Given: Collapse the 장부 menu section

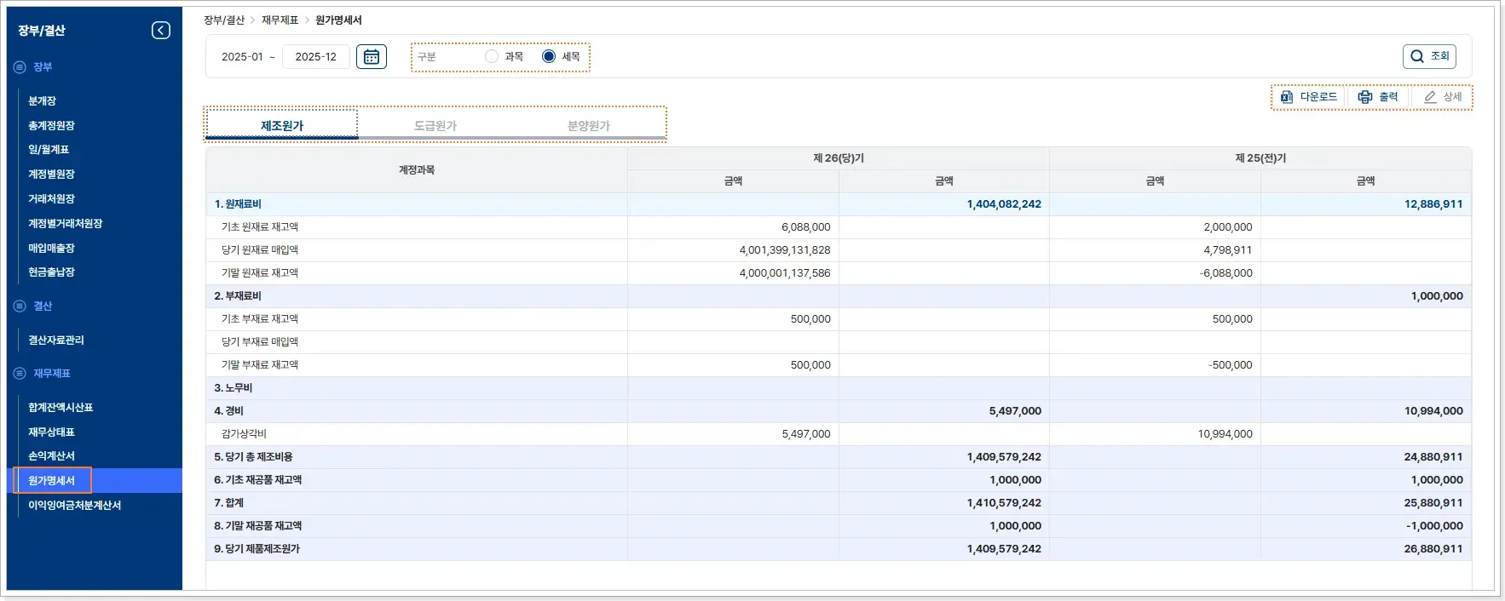Looking at the screenshot, I should (x=20, y=67).
